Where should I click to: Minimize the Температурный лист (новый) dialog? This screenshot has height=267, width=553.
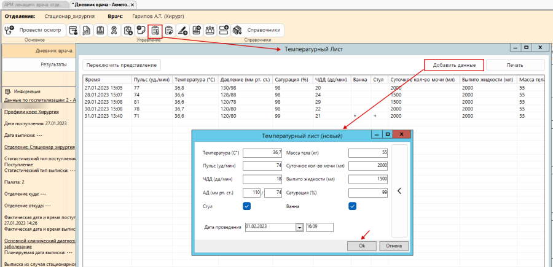[x=377, y=134]
